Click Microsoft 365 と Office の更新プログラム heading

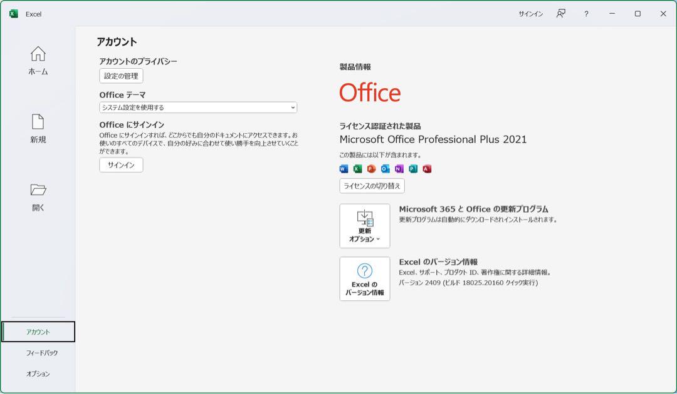474,210
